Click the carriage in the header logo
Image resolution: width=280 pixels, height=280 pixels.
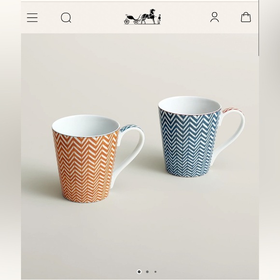132,19
